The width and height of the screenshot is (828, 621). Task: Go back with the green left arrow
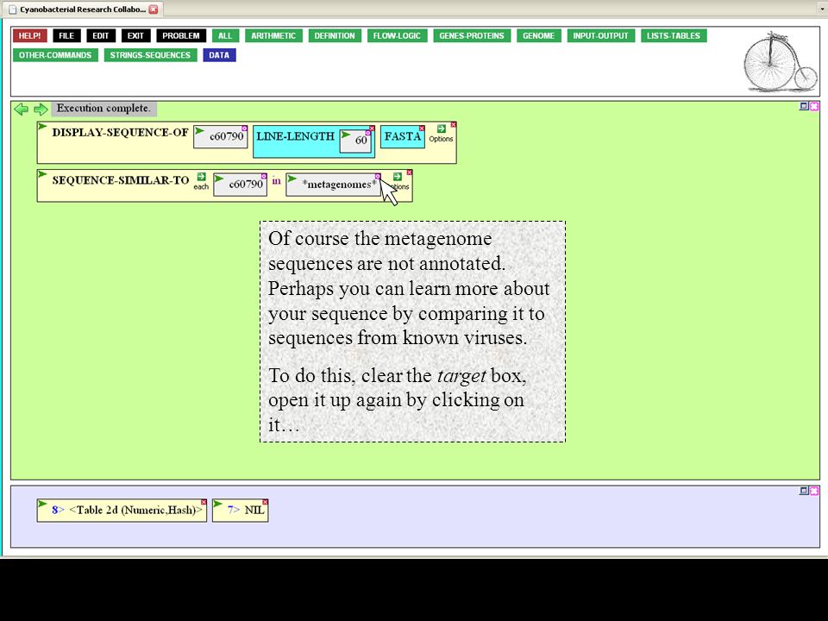(x=21, y=110)
